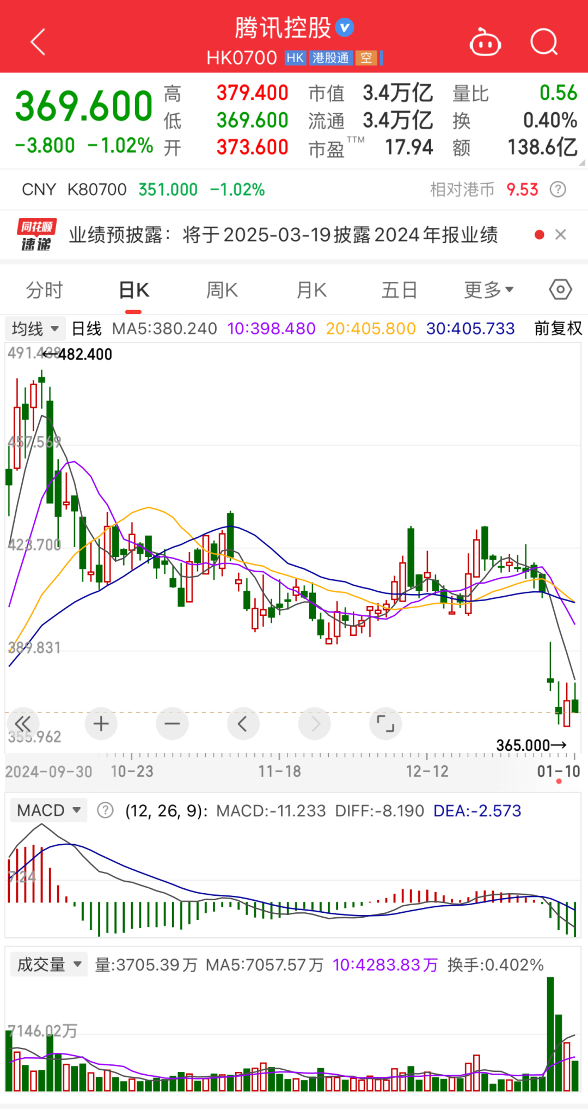Tap help icon next to 相对港币
The image size is (588, 1109).
(558, 190)
